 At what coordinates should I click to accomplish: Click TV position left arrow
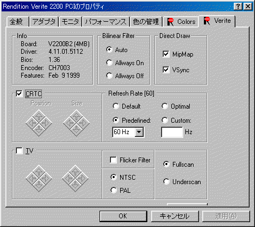(x=32, y=178)
